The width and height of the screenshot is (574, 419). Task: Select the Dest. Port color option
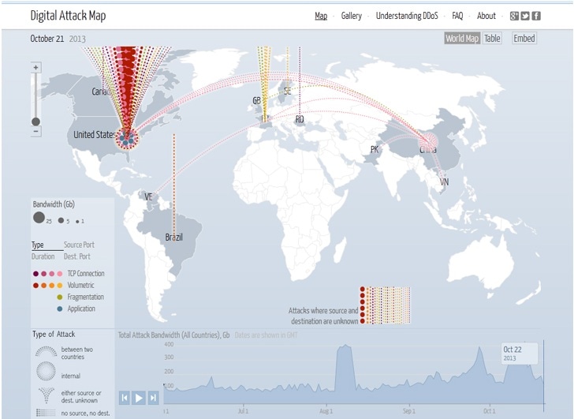tap(77, 256)
